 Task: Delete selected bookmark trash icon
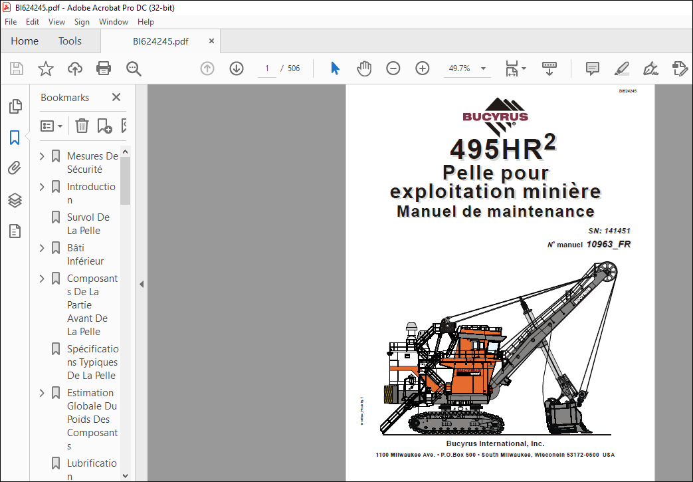(x=82, y=126)
